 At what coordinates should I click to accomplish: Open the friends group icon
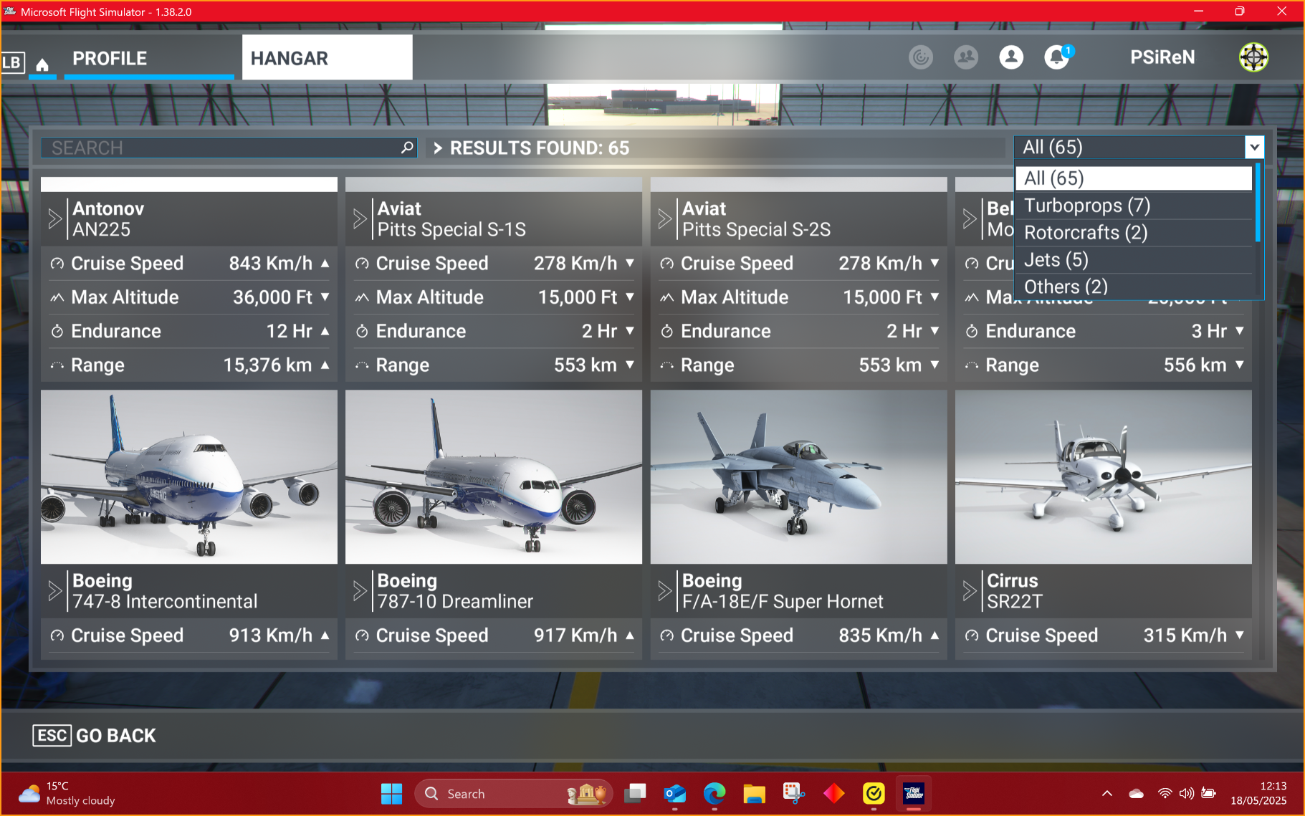(966, 57)
